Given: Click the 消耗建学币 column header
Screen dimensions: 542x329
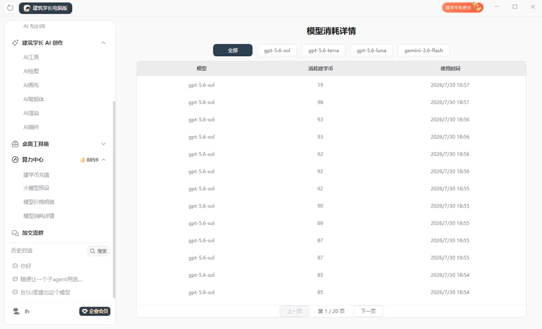Looking at the screenshot, I should [320, 68].
